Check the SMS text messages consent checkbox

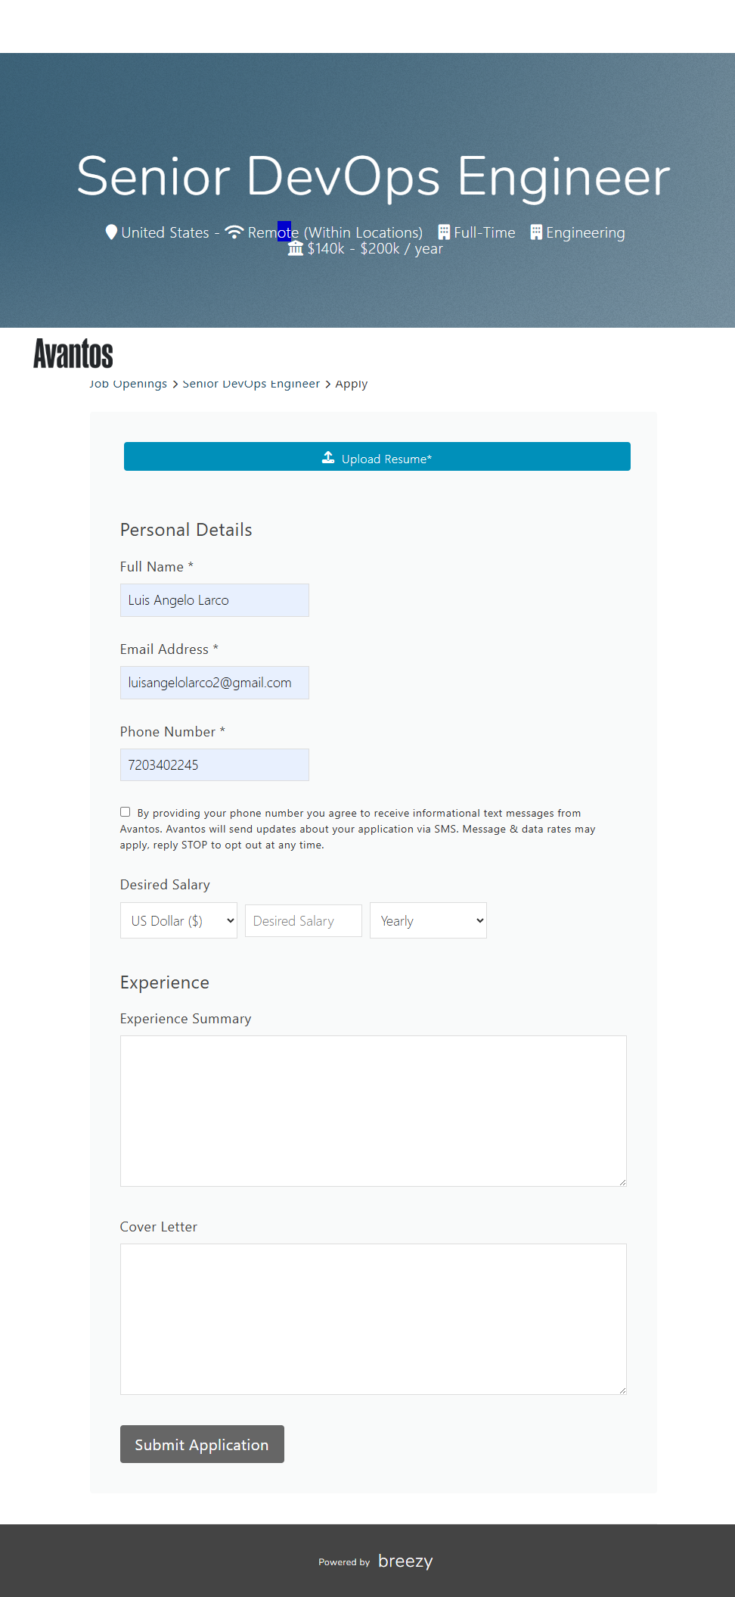(126, 811)
